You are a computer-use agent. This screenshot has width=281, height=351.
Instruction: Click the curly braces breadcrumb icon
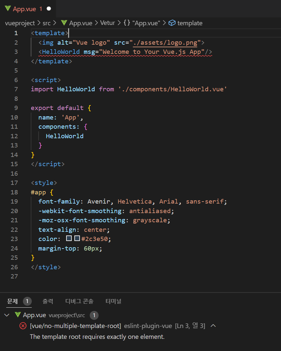pos(127,23)
